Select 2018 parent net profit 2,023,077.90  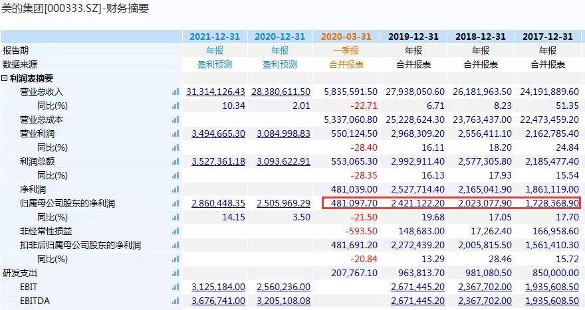tap(485, 203)
